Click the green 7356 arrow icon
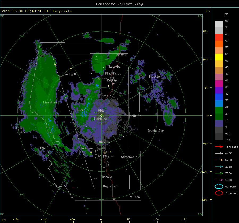The image size is (239, 223). click(x=219, y=173)
